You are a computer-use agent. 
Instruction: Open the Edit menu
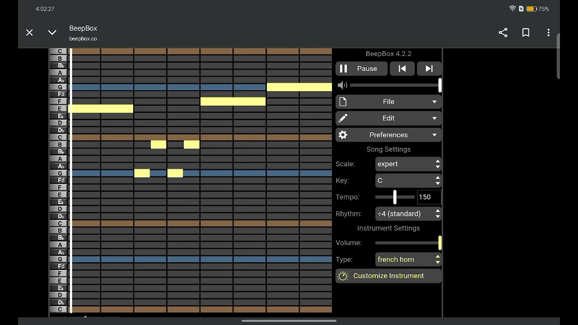[388, 118]
